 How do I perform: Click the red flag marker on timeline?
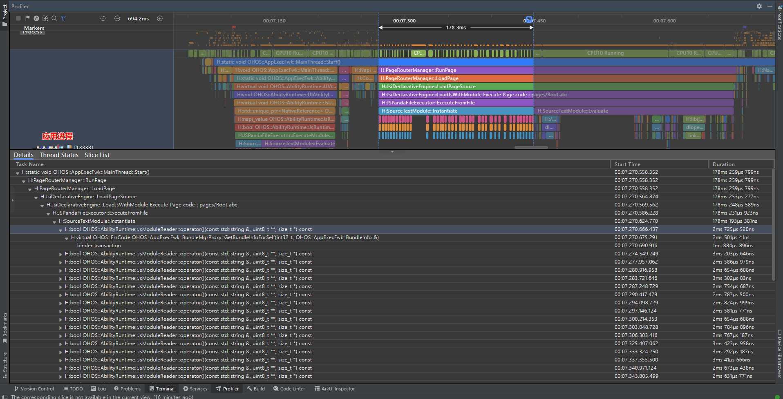pos(234,28)
